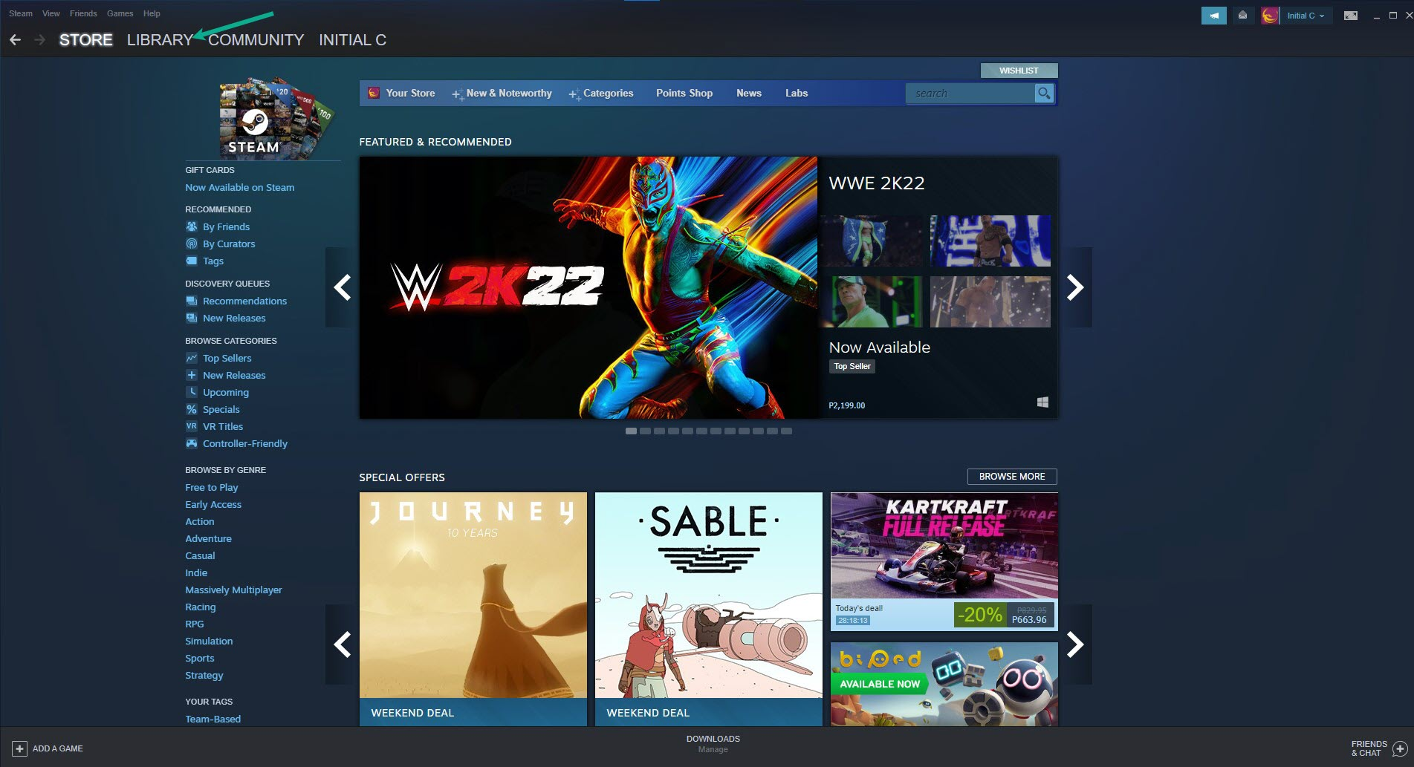Open the Games menu
The image size is (1414, 767).
coord(120,13)
